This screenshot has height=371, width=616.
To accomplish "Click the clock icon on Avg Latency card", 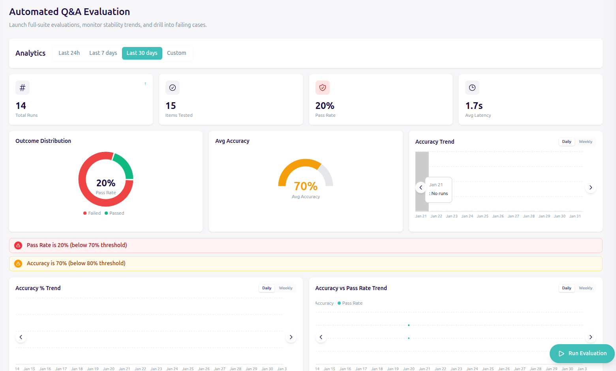I will pyautogui.click(x=472, y=88).
